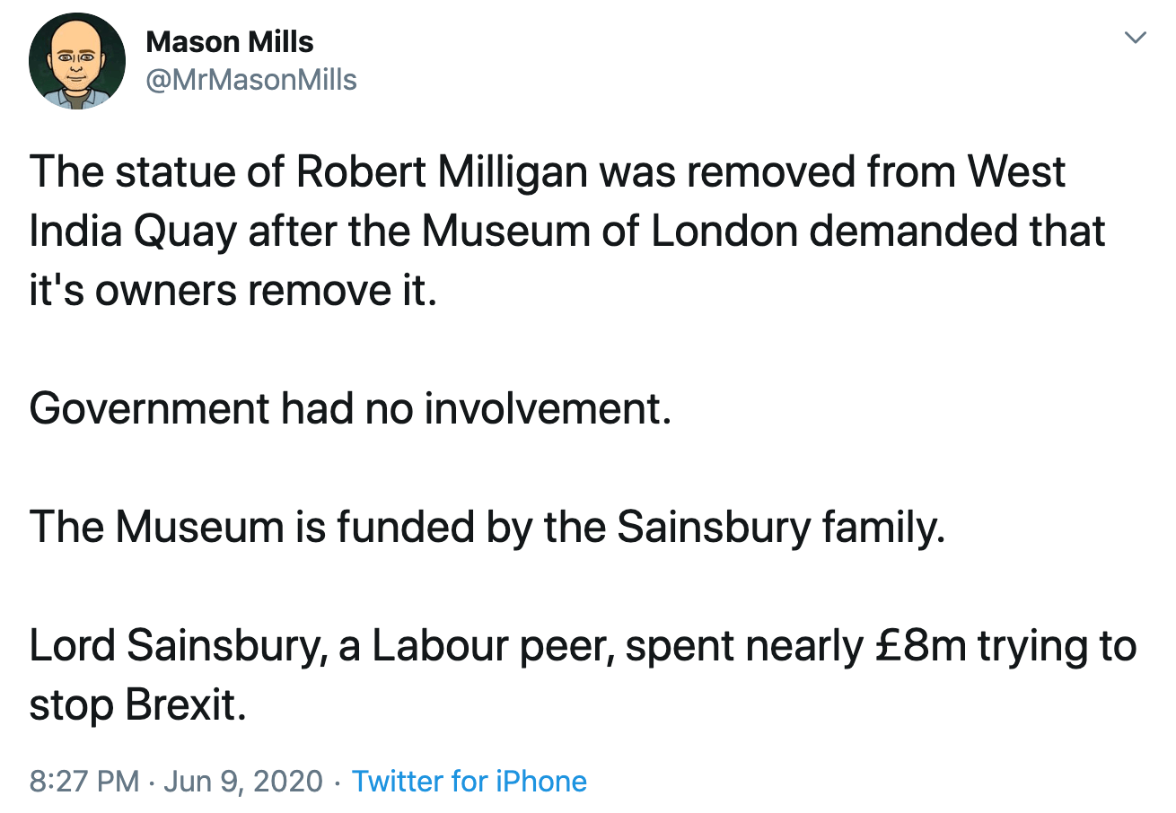
Task: Click the phrase "stop Brexit."
Action: click(x=137, y=705)
